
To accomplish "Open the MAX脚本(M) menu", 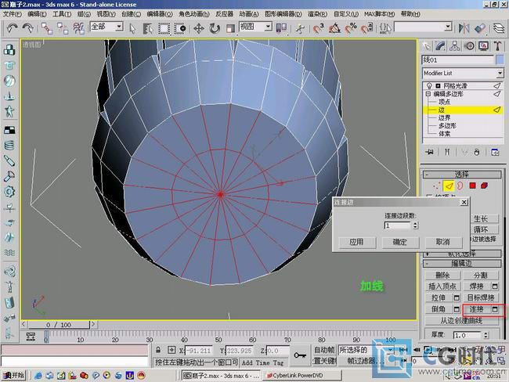I will click(380, 14).
